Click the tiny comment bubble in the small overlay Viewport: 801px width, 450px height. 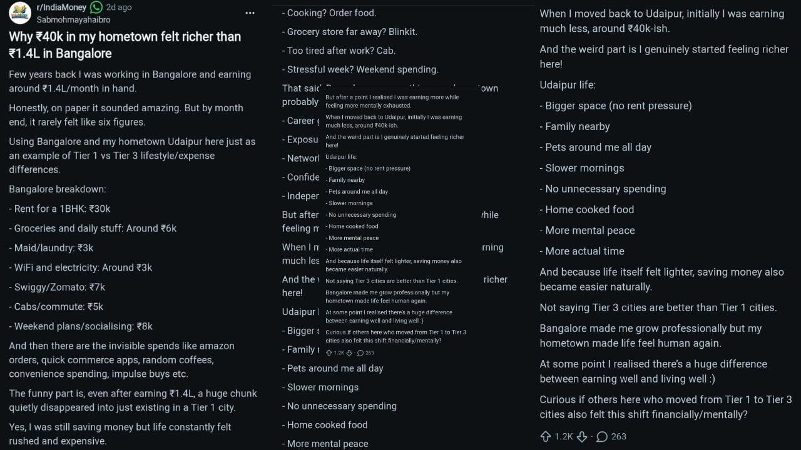pyautogui.click(x=360, y=353)
